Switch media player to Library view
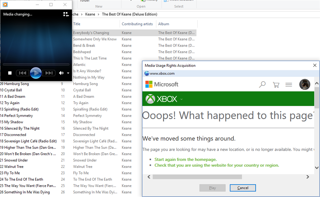The width and height of the screenshot is (320, 197). point(66,14)
